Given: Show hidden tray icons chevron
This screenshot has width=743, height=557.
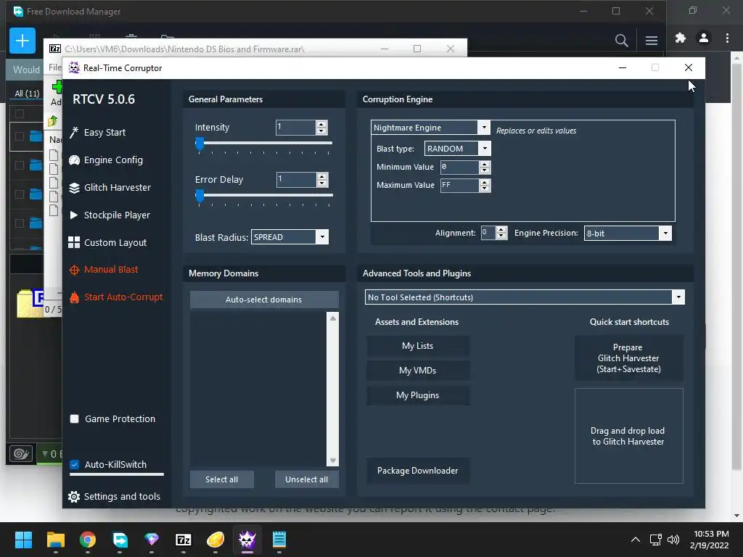Looking at the screenshot, I should pyautogui.click(x=636, y=540).
